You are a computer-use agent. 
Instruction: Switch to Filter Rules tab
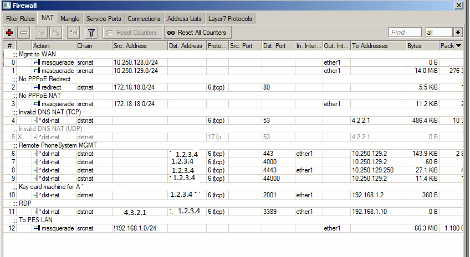20,19
